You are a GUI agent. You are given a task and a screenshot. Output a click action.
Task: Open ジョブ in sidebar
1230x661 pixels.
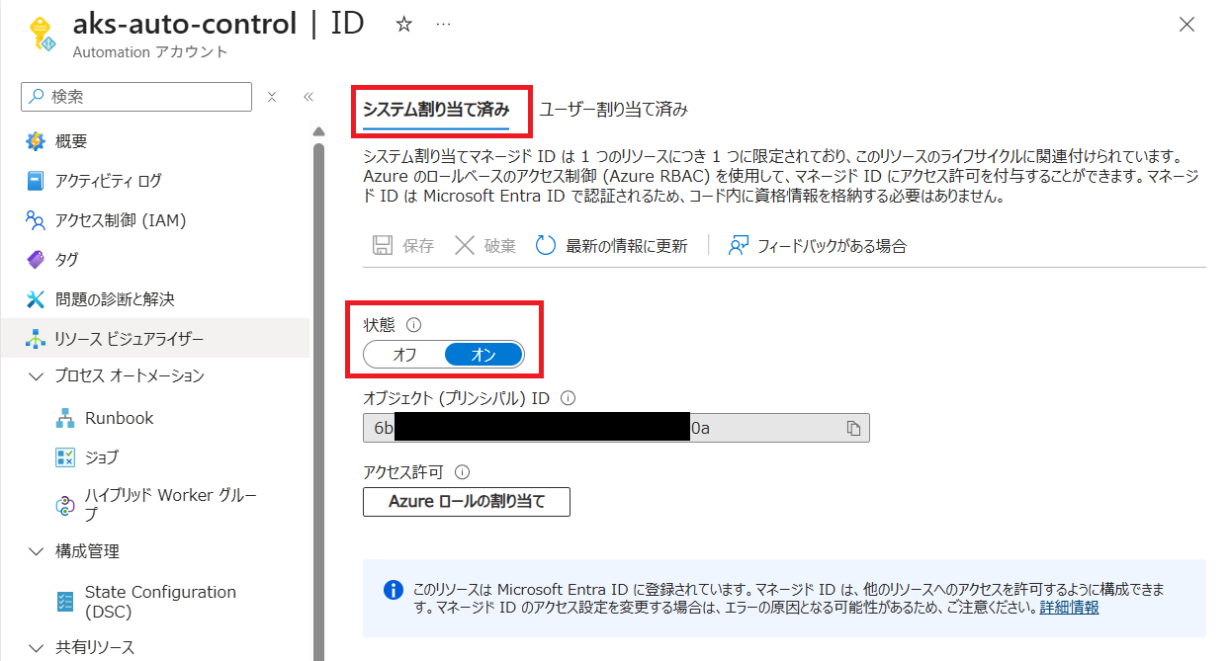point(102,457)
